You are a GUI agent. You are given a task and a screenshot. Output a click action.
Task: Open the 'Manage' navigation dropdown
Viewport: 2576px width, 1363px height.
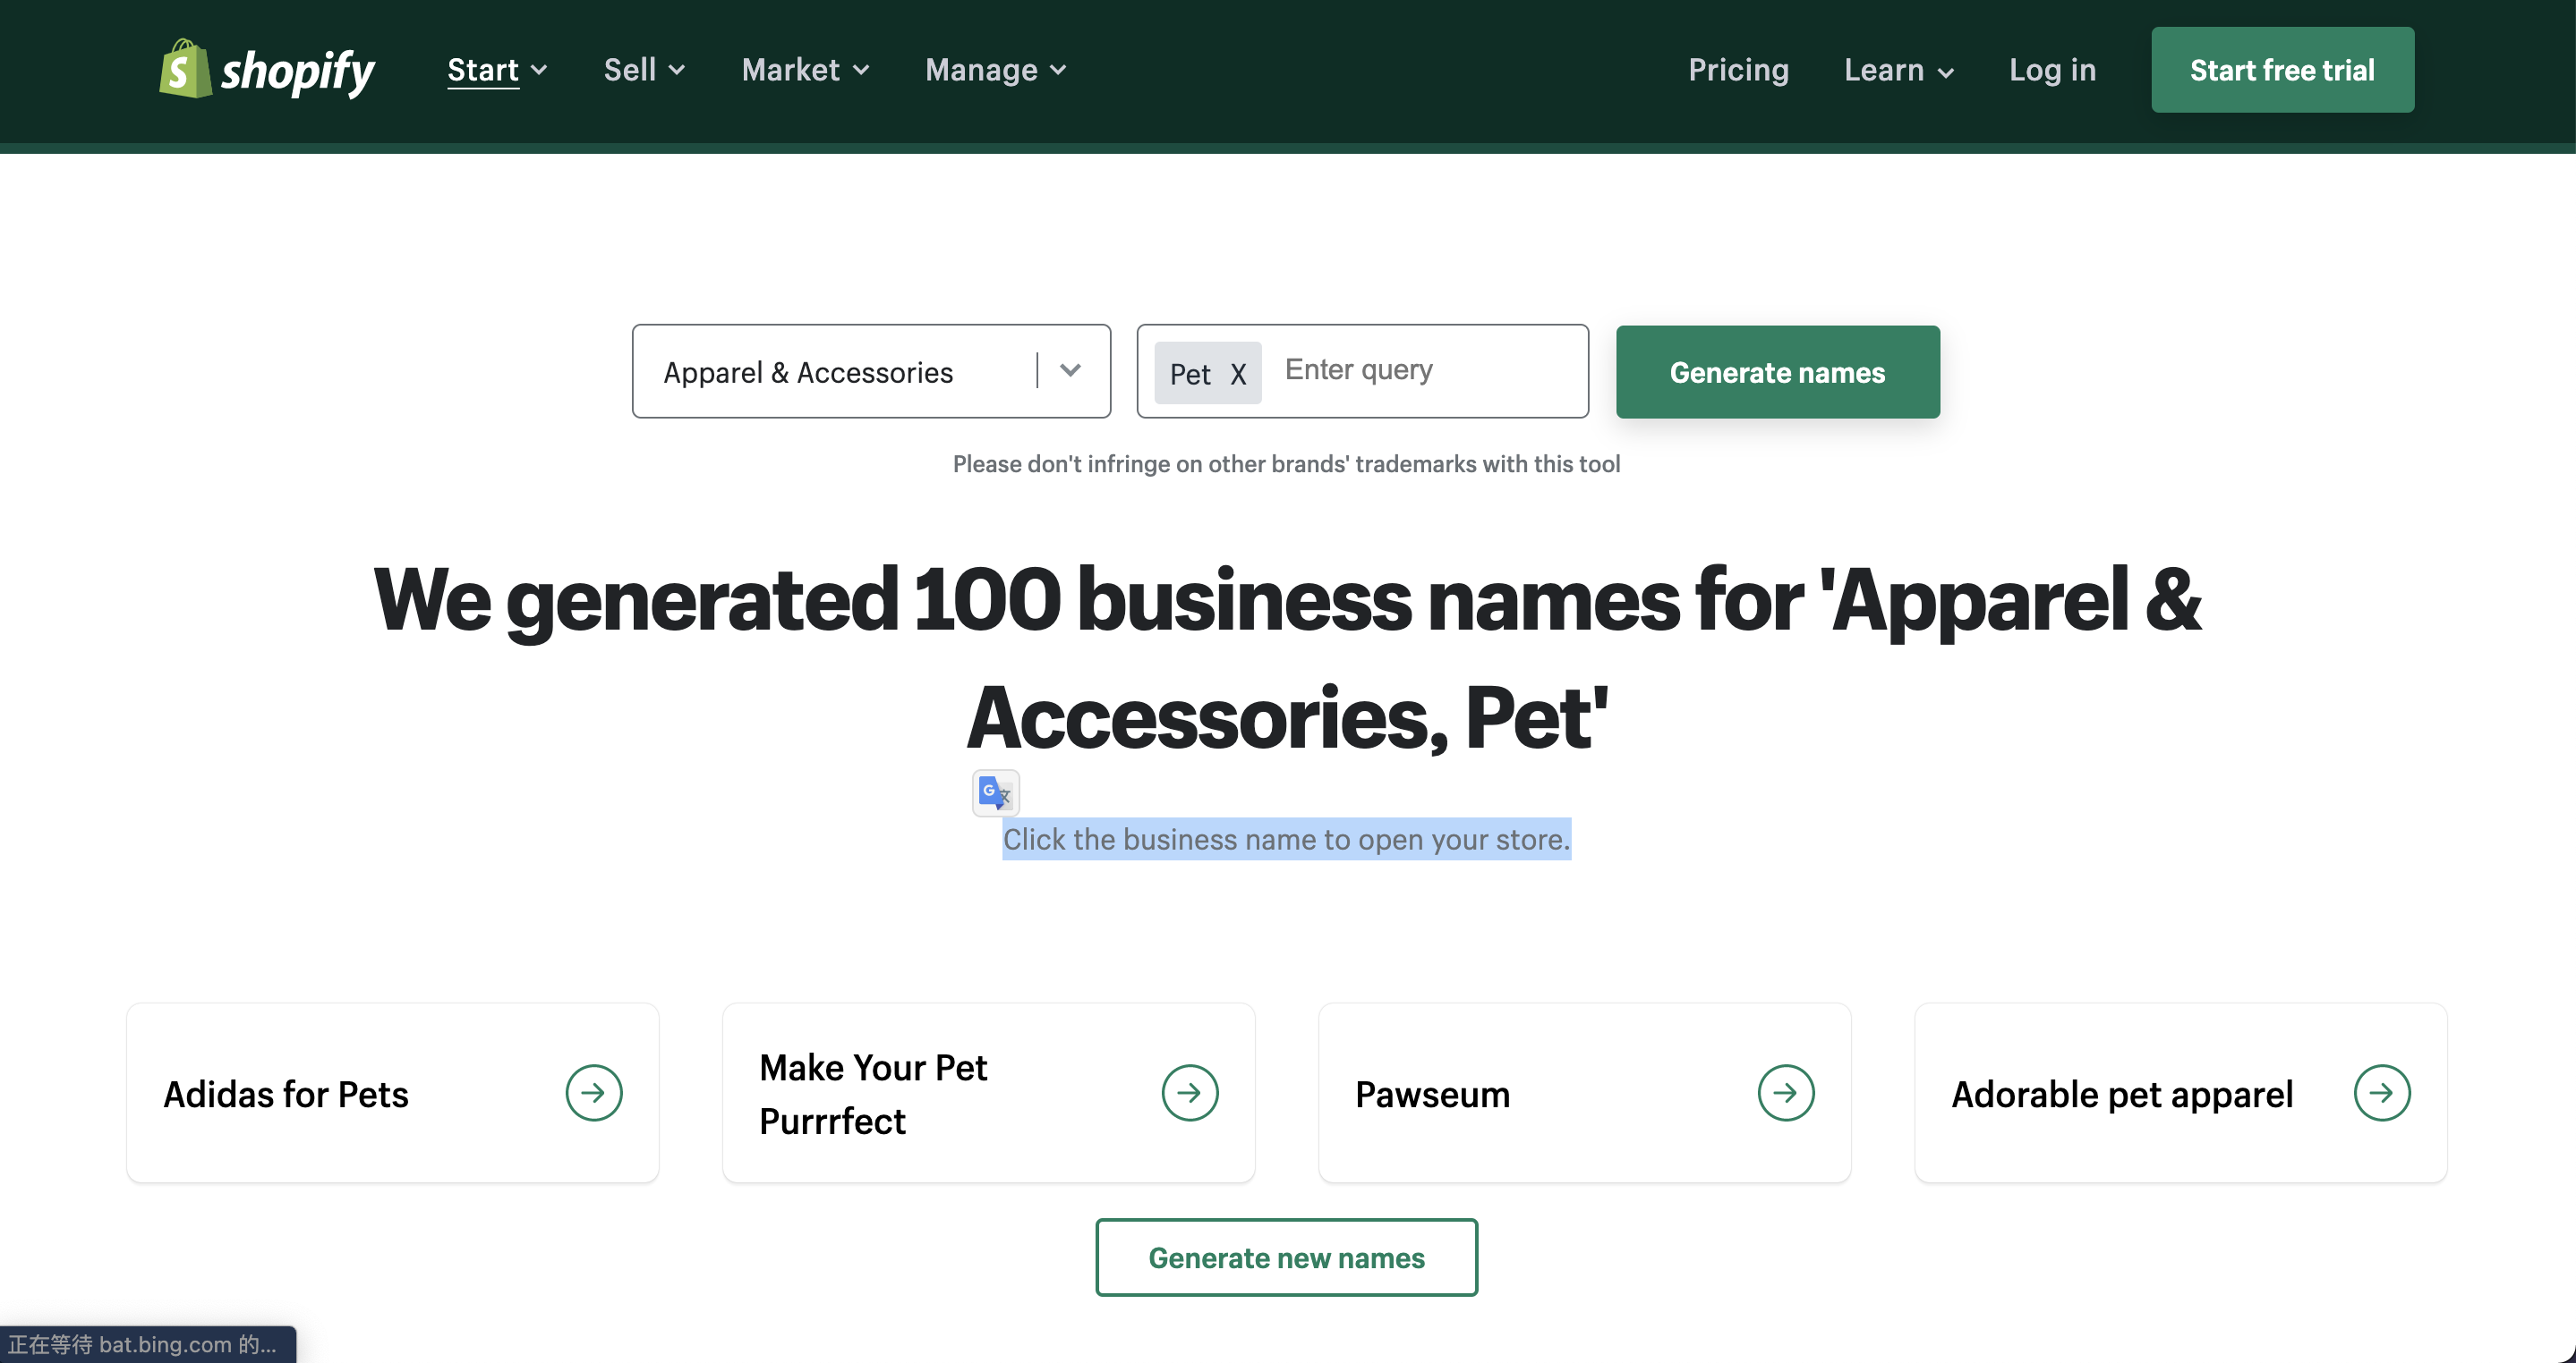(994, 70)
